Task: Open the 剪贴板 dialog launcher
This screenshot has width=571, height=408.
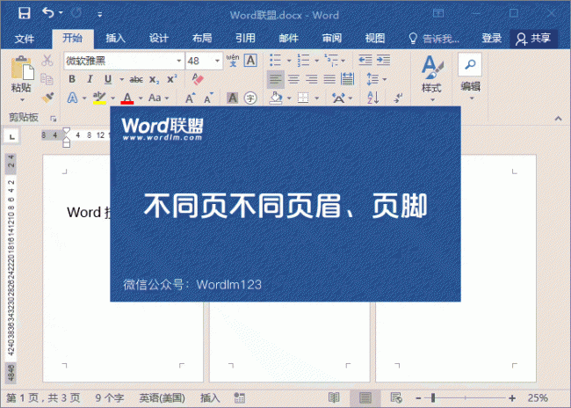Action: (x=54, y=119)
